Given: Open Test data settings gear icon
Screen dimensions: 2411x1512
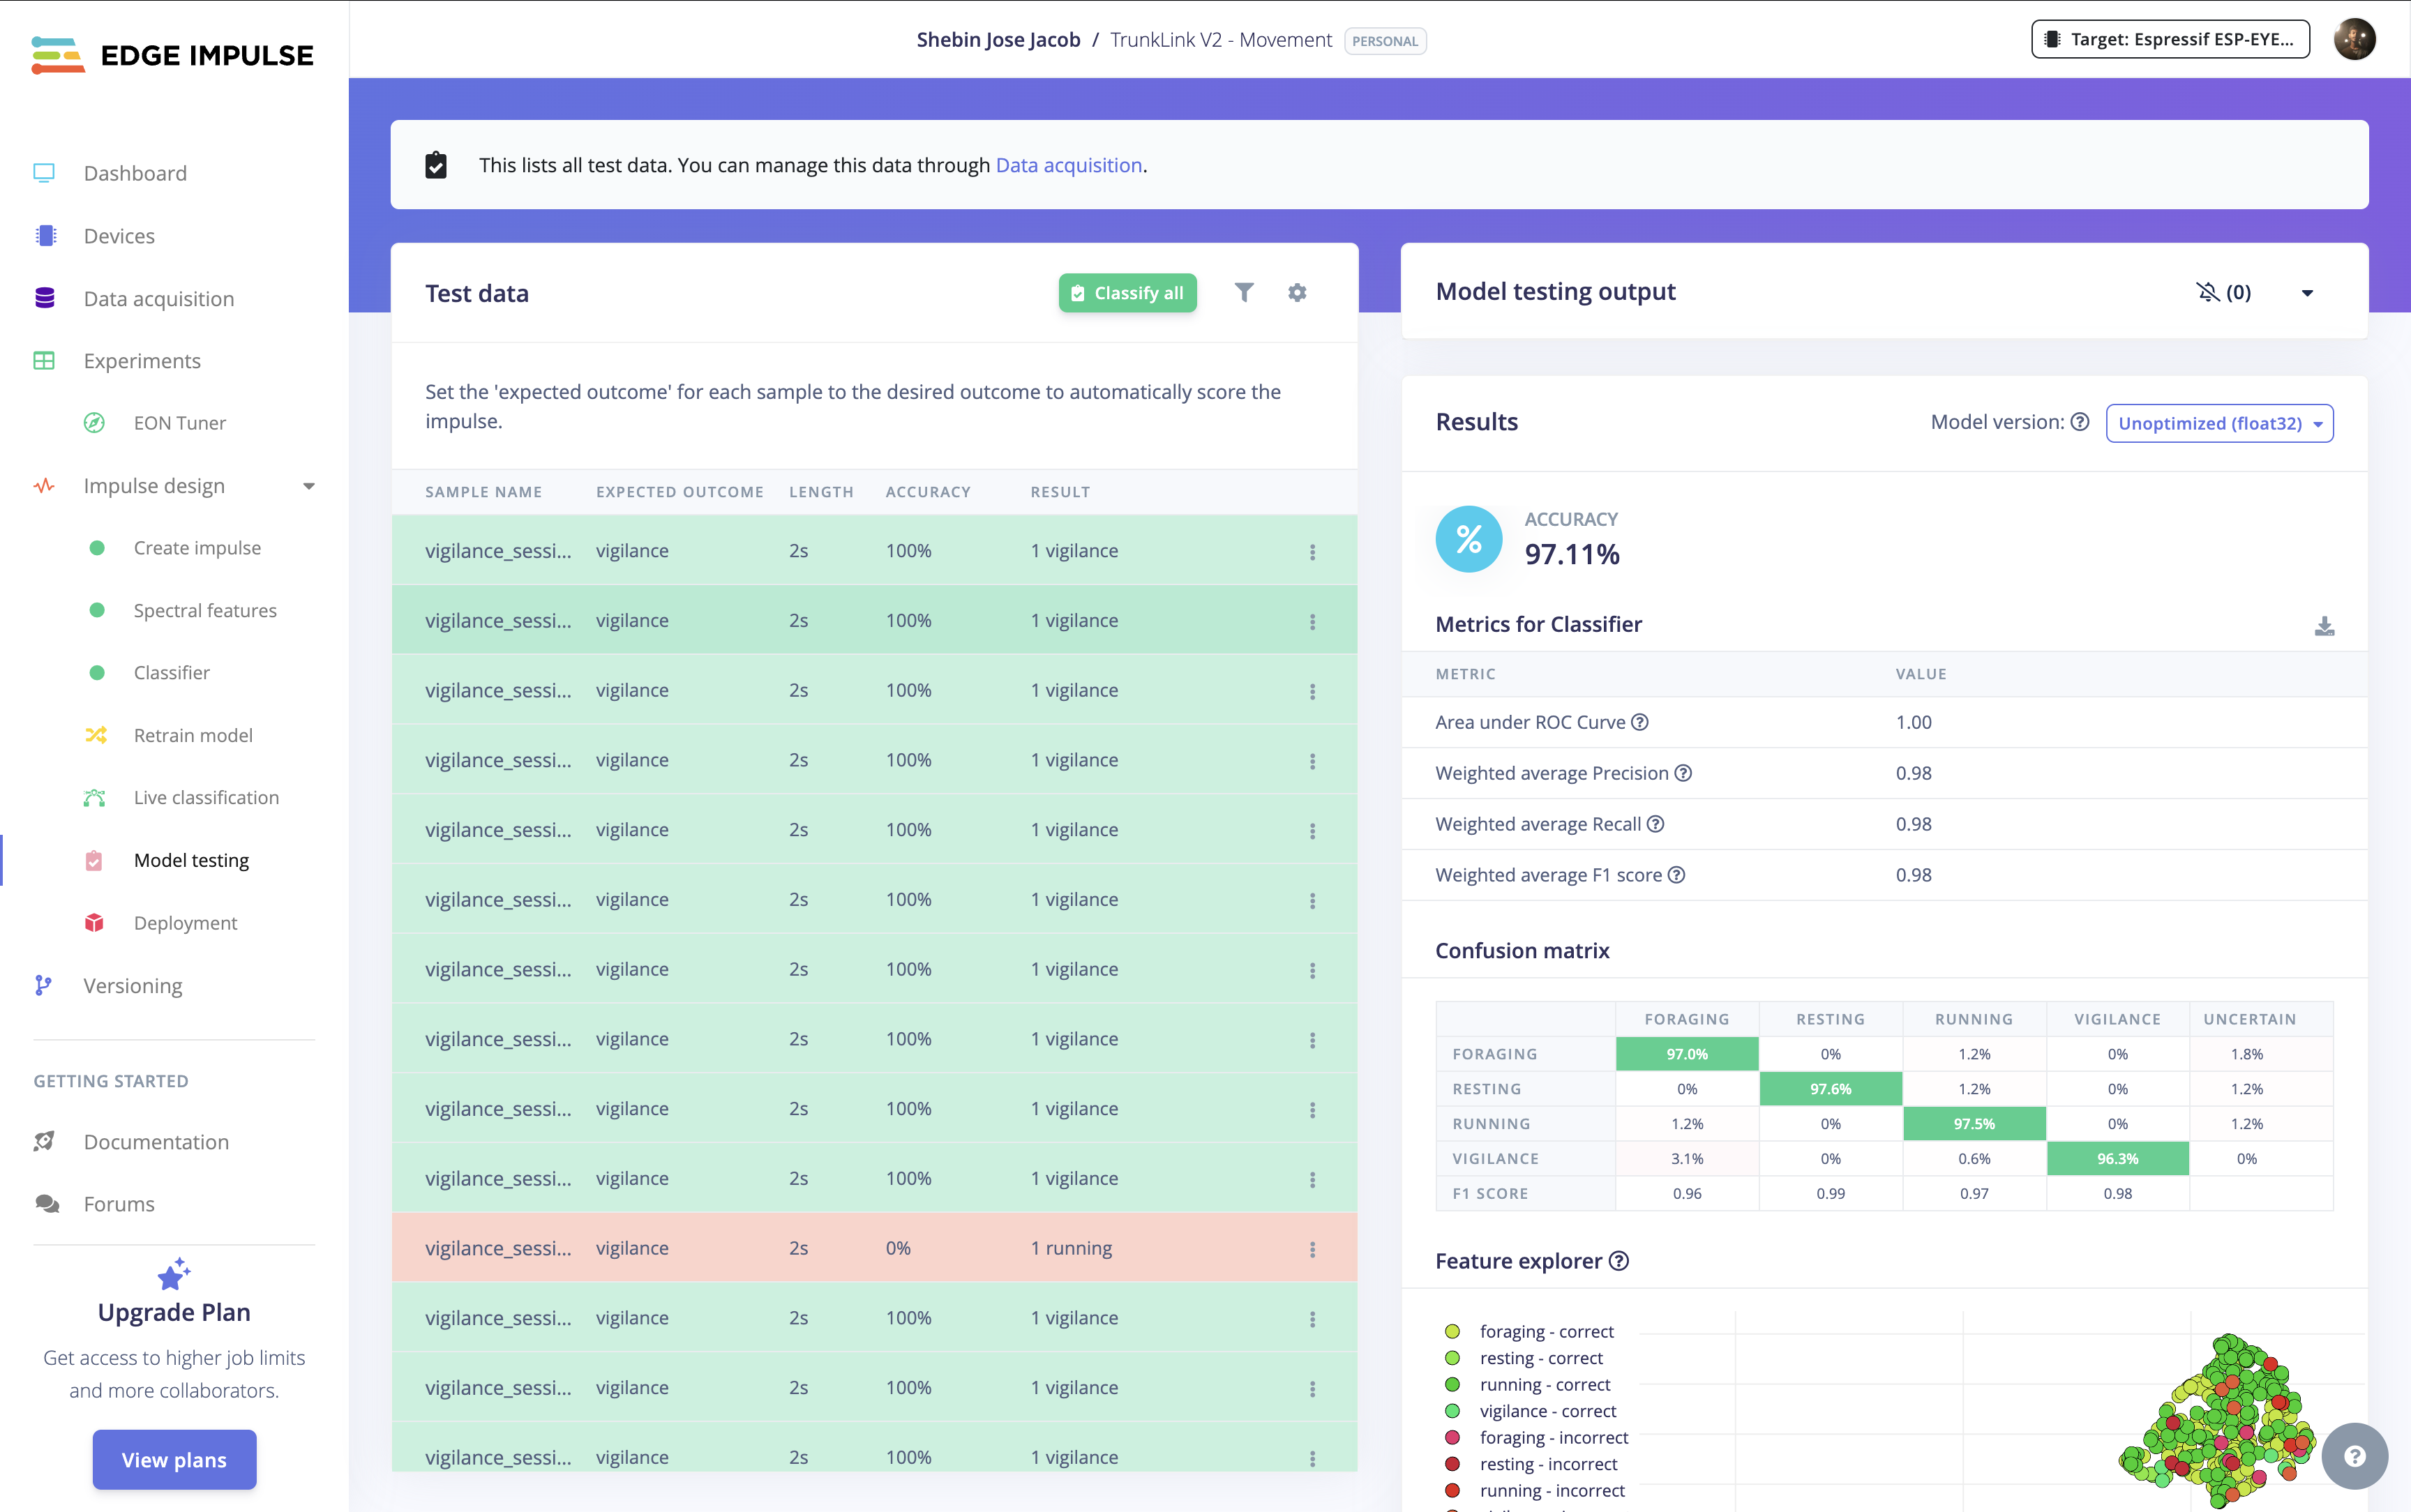Looking at the screenshot, I should coord(1297,292).
